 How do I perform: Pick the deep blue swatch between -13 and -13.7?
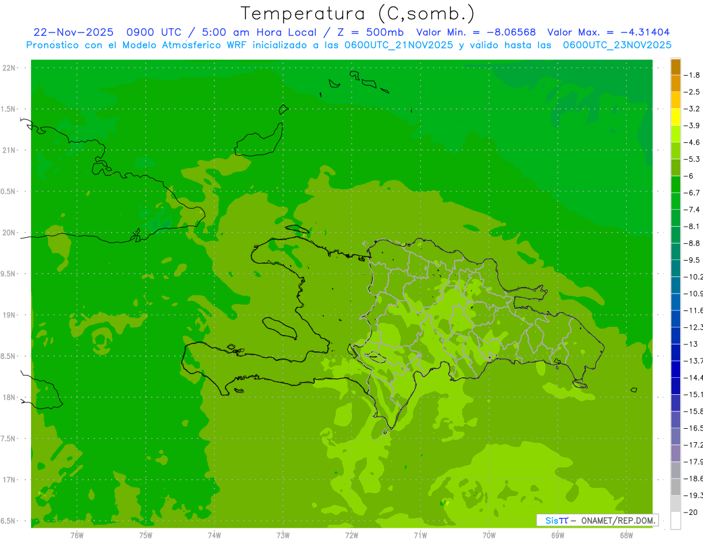(x=675, y=353)
